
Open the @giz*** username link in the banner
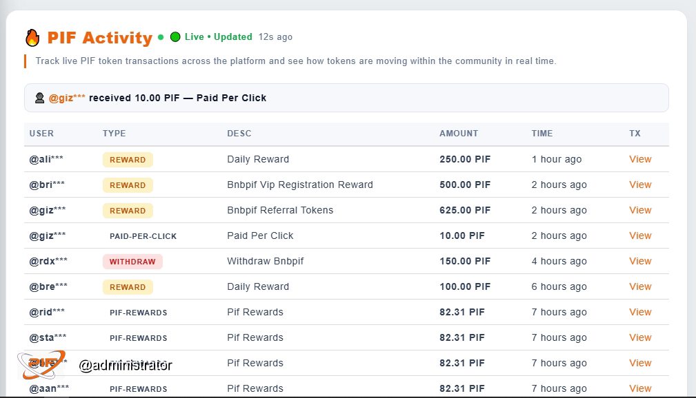(x=67, y=98)
